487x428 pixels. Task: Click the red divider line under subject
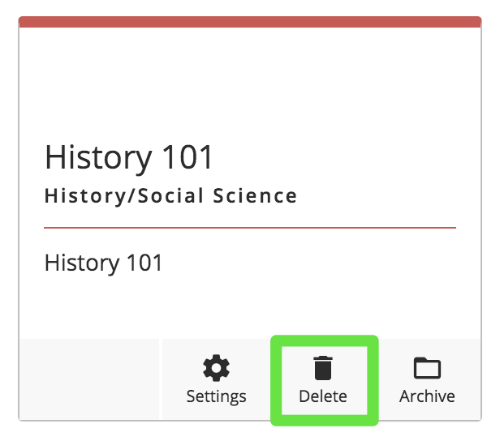pyautogui.click(x=249, y=228)
